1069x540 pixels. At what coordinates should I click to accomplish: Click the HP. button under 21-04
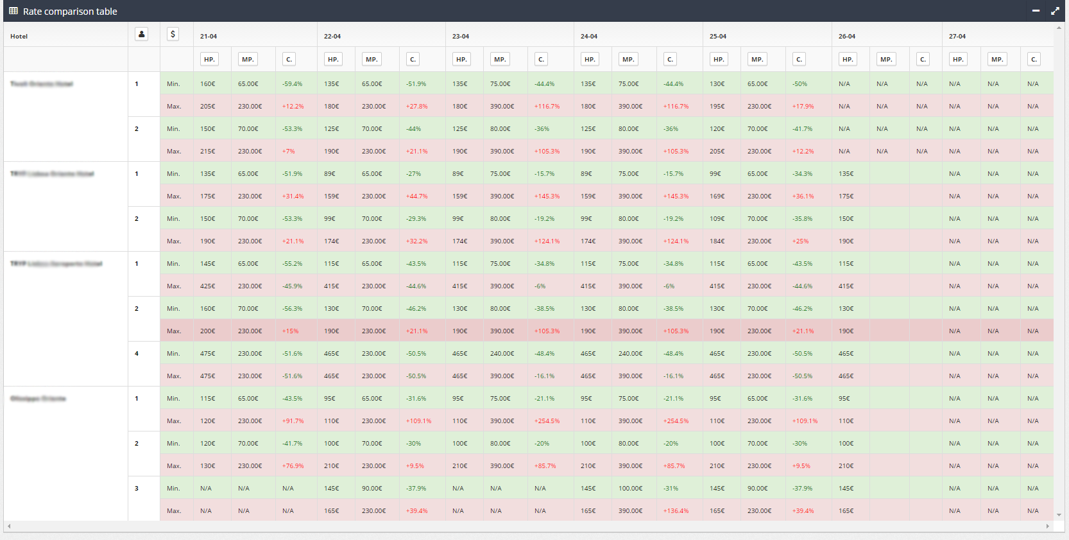pyautogui.click(x=209, y=59)
